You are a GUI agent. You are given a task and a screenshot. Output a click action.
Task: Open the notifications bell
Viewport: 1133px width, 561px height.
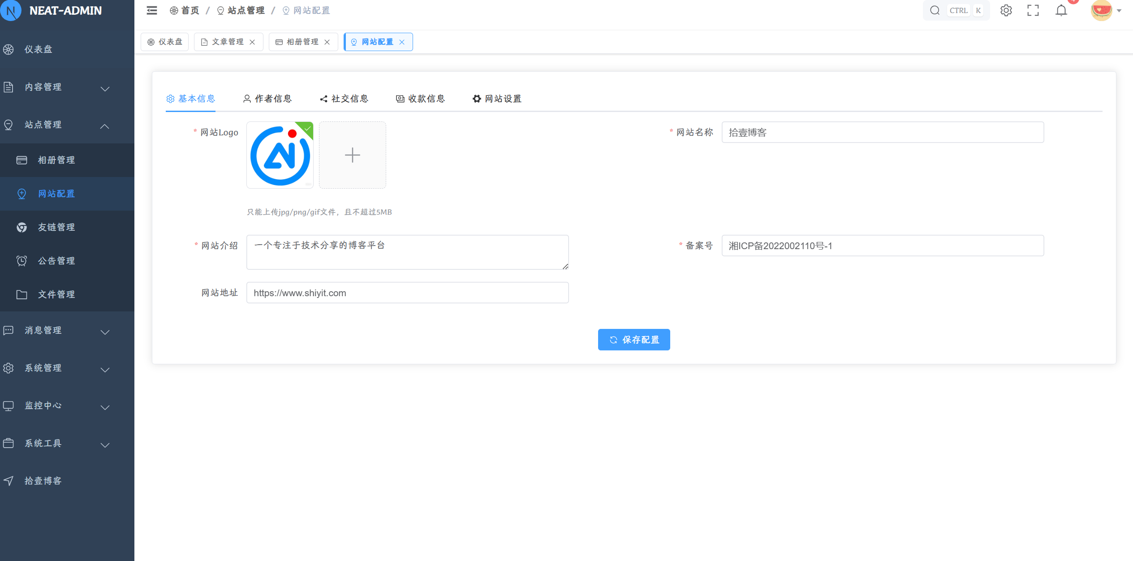pos(1061,10)
